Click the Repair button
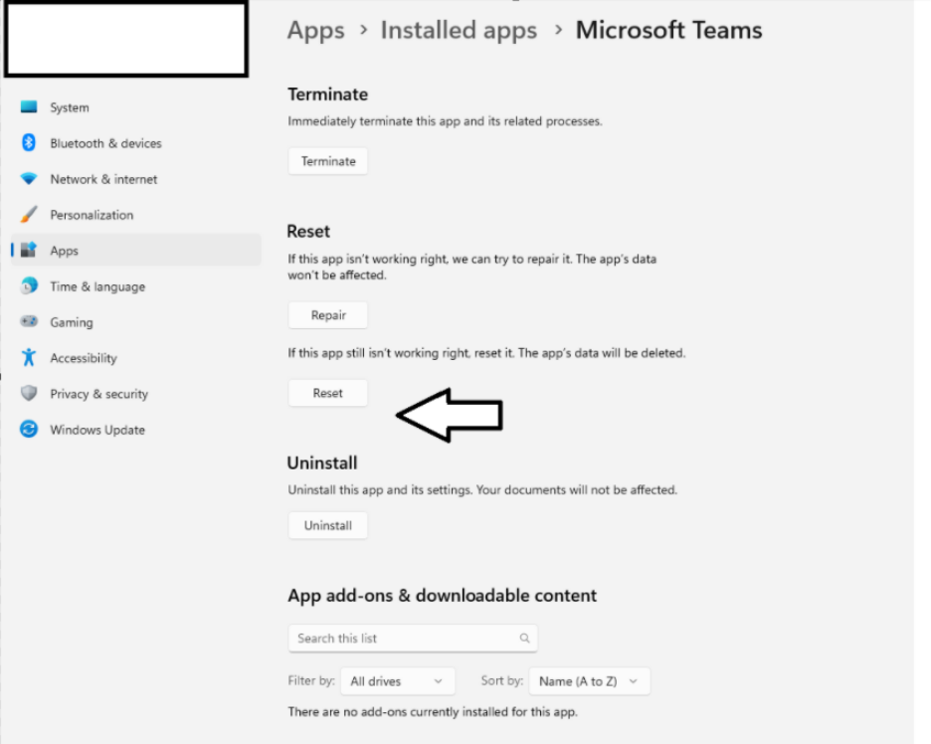Screen dimensions: 931x744 (x=328, y=315)
